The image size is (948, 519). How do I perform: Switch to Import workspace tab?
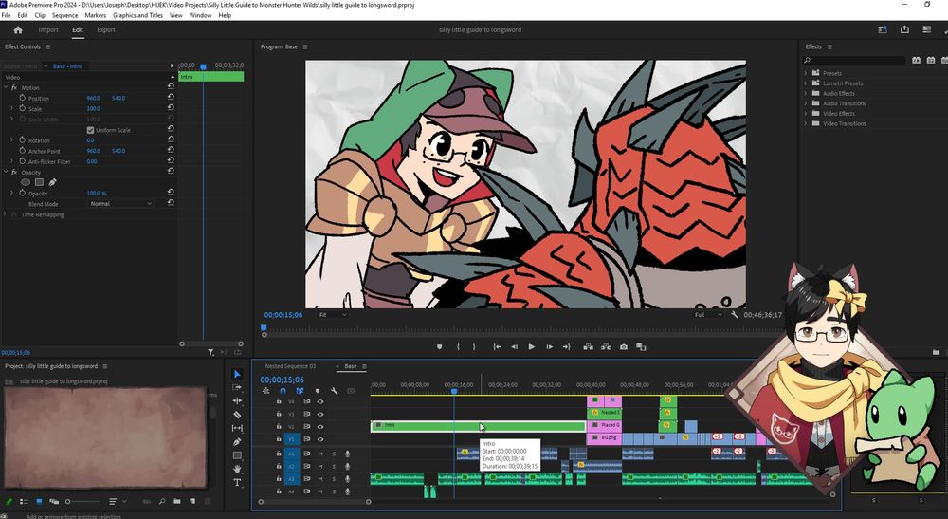[x=48, y=29]
